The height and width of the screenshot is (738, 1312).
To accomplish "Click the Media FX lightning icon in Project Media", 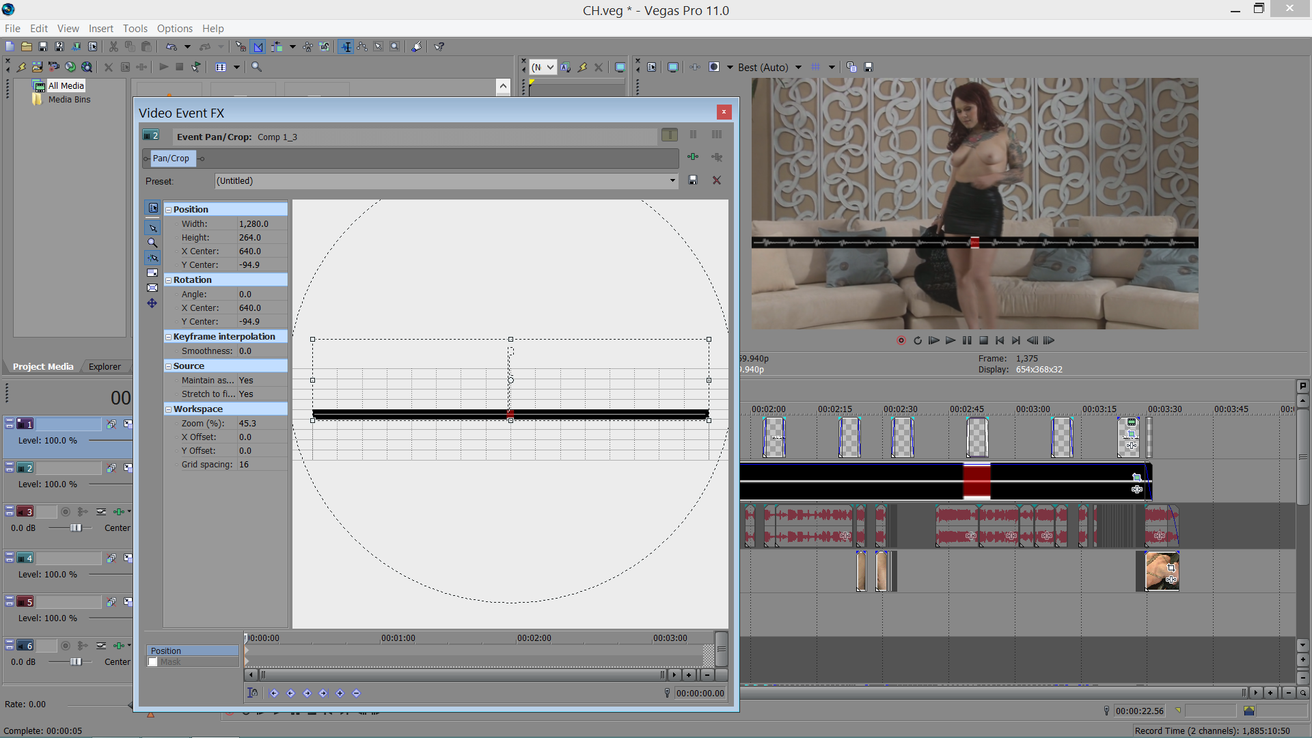I will click(x=21, y=67).
